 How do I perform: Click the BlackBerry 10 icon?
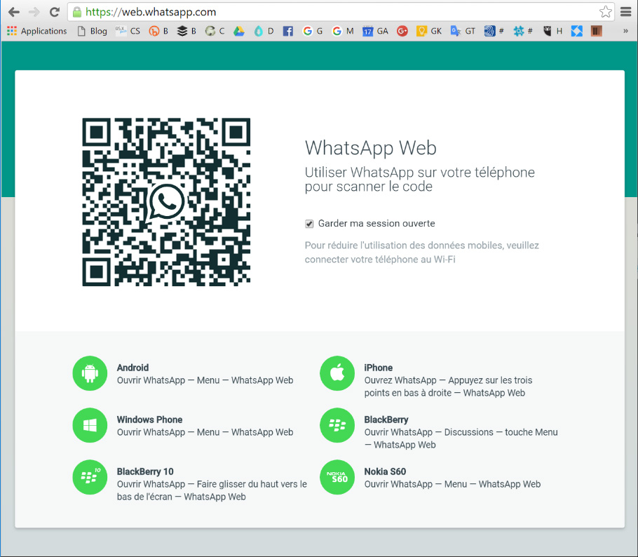click(x=90, y=477)
